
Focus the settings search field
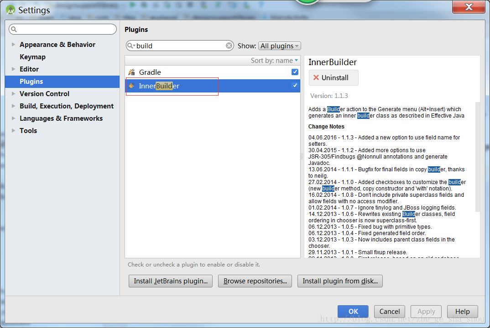[63, 29]
